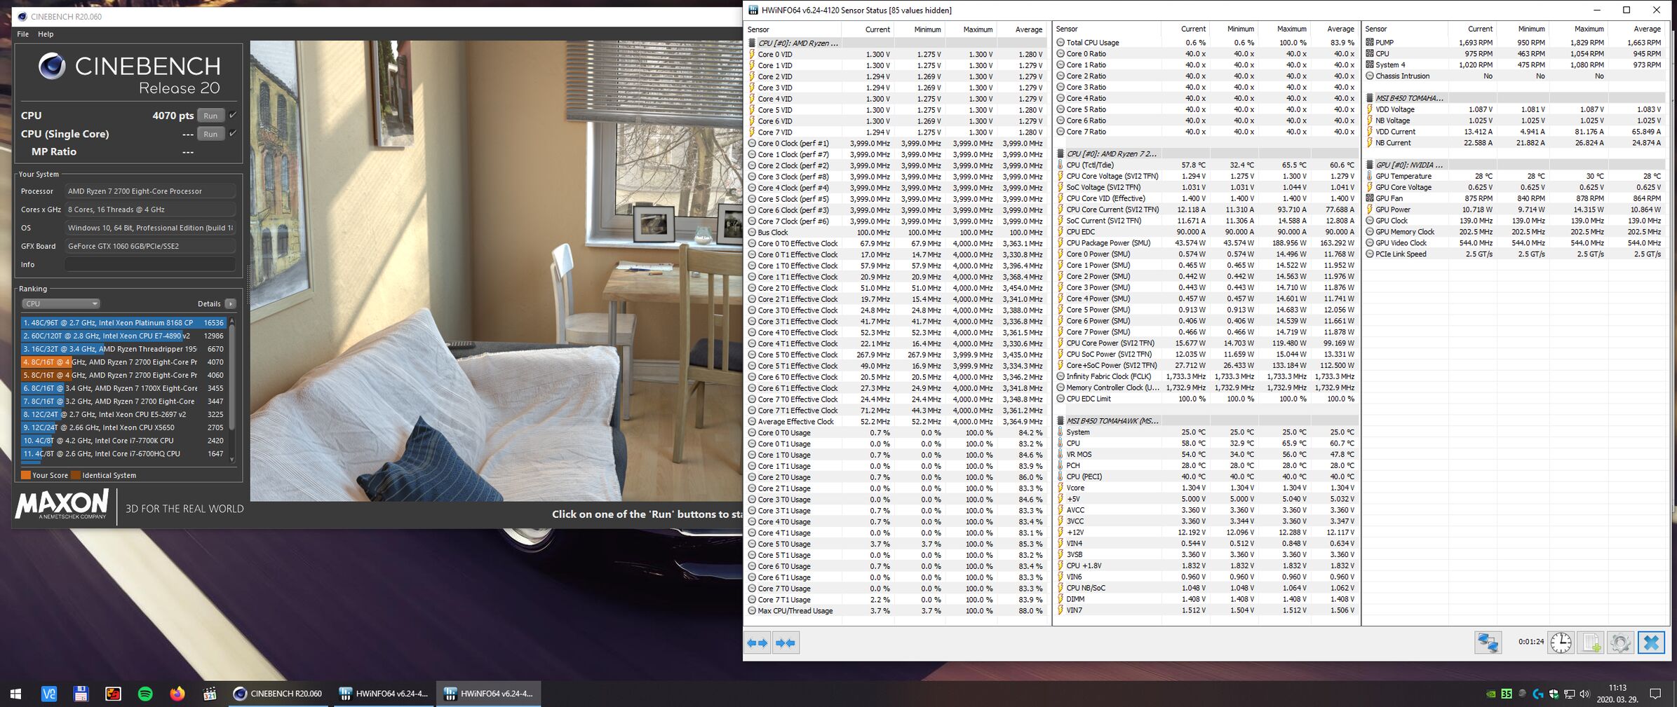Launch Firefox from the taskbar

tap(177, 694)
